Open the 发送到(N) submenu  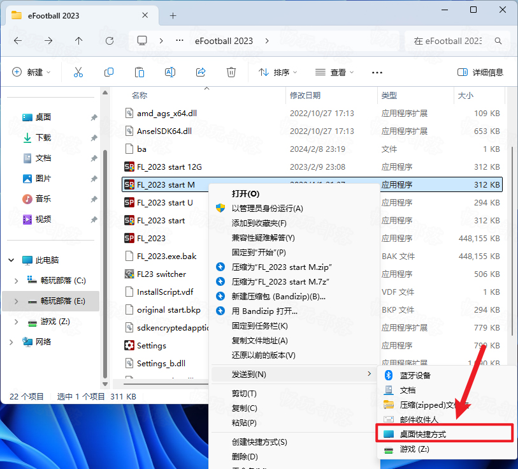click(294, 374)
